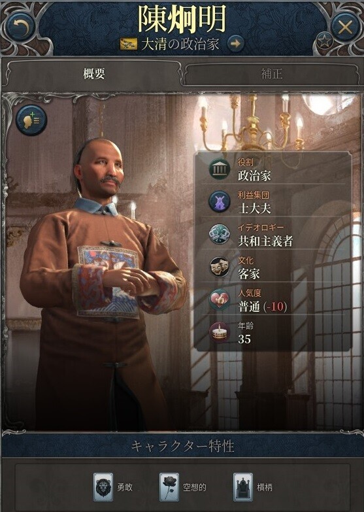
Task: Click the 士大夫 interest group windmill icon
Action: click(x=220, y=201)
